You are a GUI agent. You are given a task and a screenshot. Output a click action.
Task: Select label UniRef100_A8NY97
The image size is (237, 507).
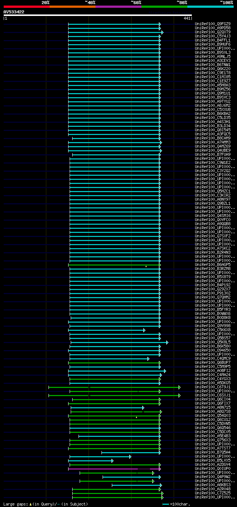(213, 199)
